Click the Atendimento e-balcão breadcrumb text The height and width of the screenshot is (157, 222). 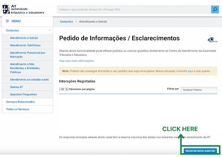[93, 22]
